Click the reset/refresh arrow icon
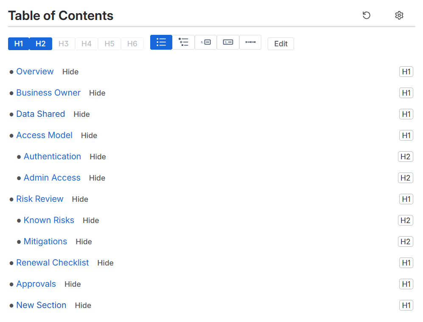Viewport: 423px width, 322px height. coord(366,15)
